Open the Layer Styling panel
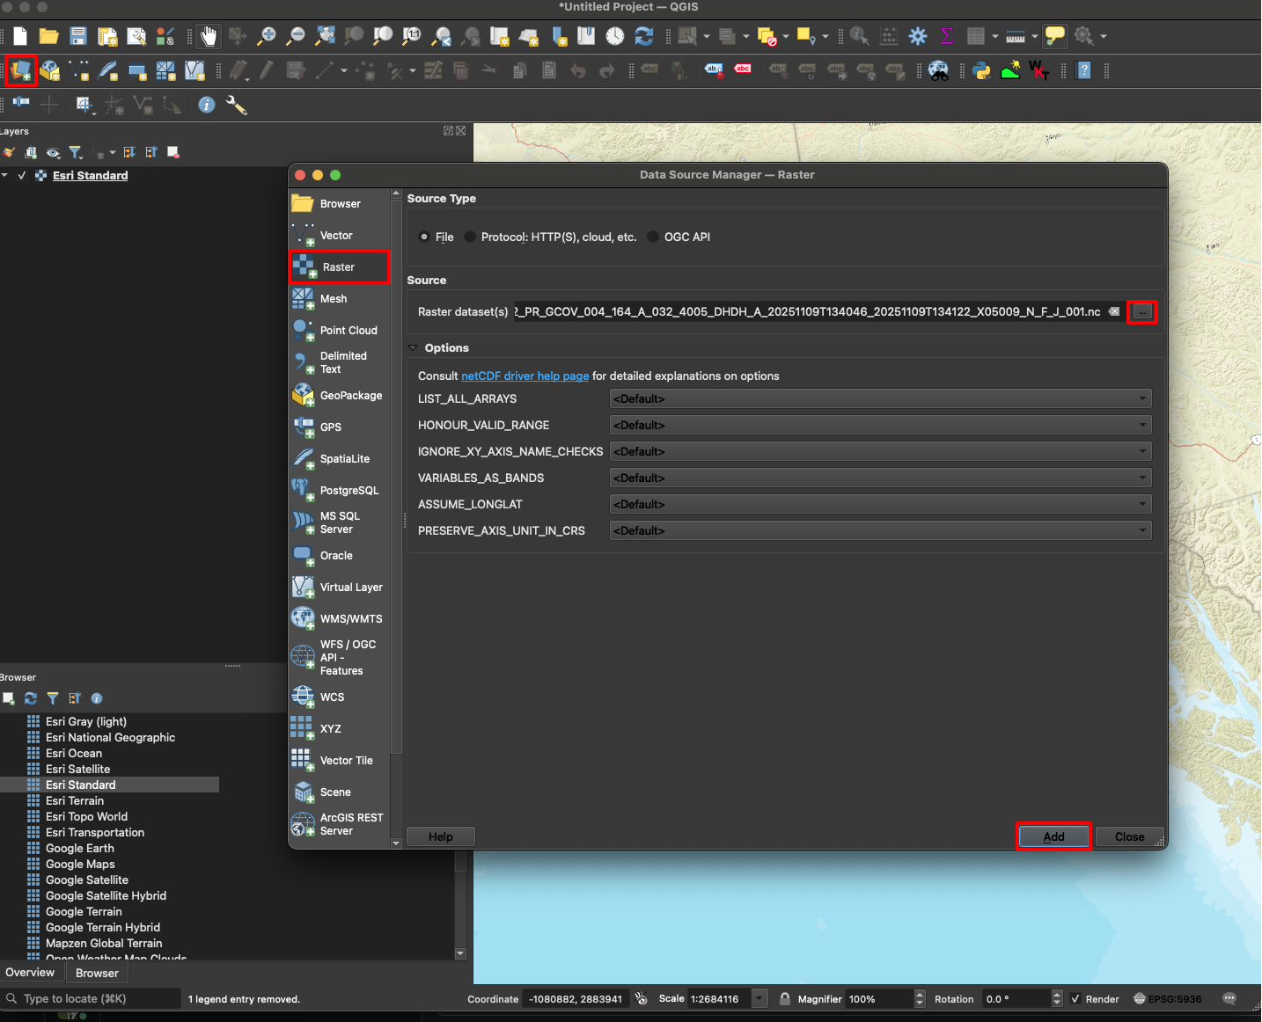 click(9, 152)
